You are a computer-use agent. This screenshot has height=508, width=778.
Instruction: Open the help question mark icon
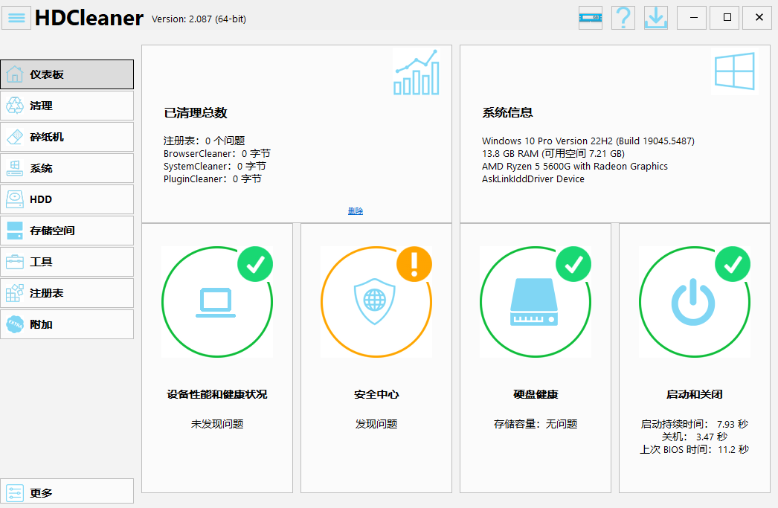pos(623,18)
